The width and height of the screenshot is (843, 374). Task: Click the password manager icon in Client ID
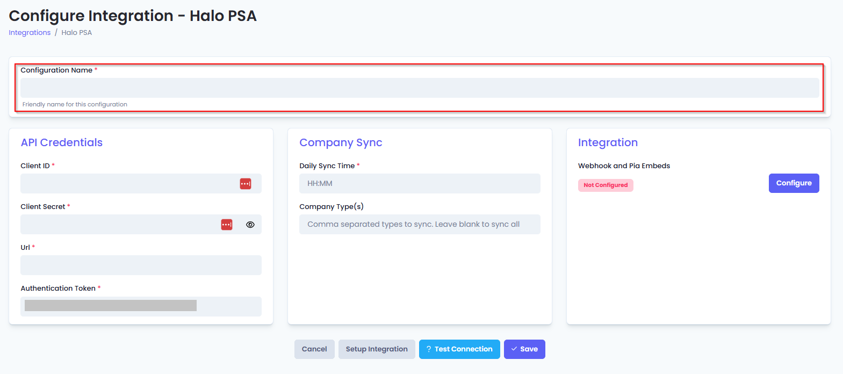coord(246,184)
